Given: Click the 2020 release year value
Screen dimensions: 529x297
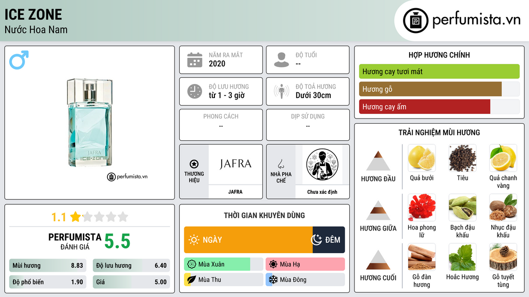Looking at the screenshot, I should [217, 63].
